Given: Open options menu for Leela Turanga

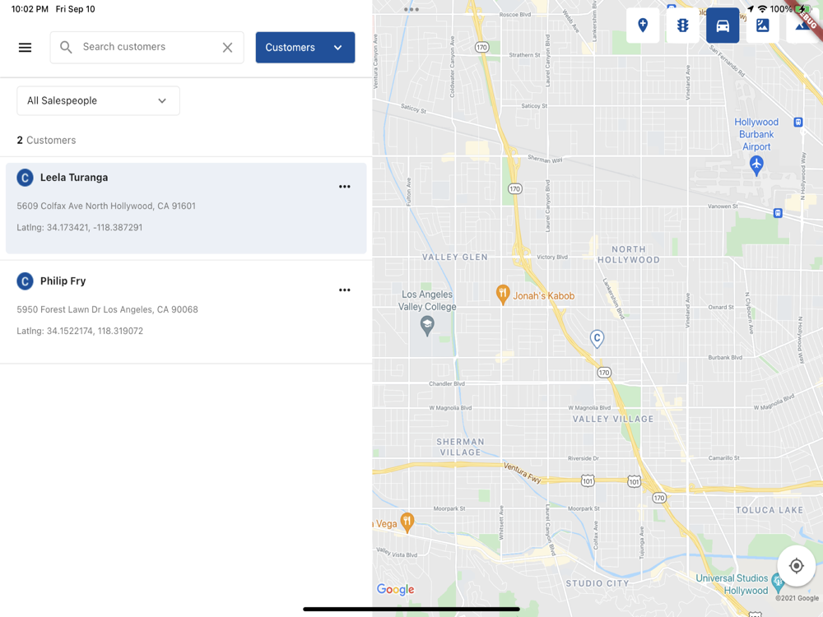Looking at the screenshot, I should [x=344, y=187].
